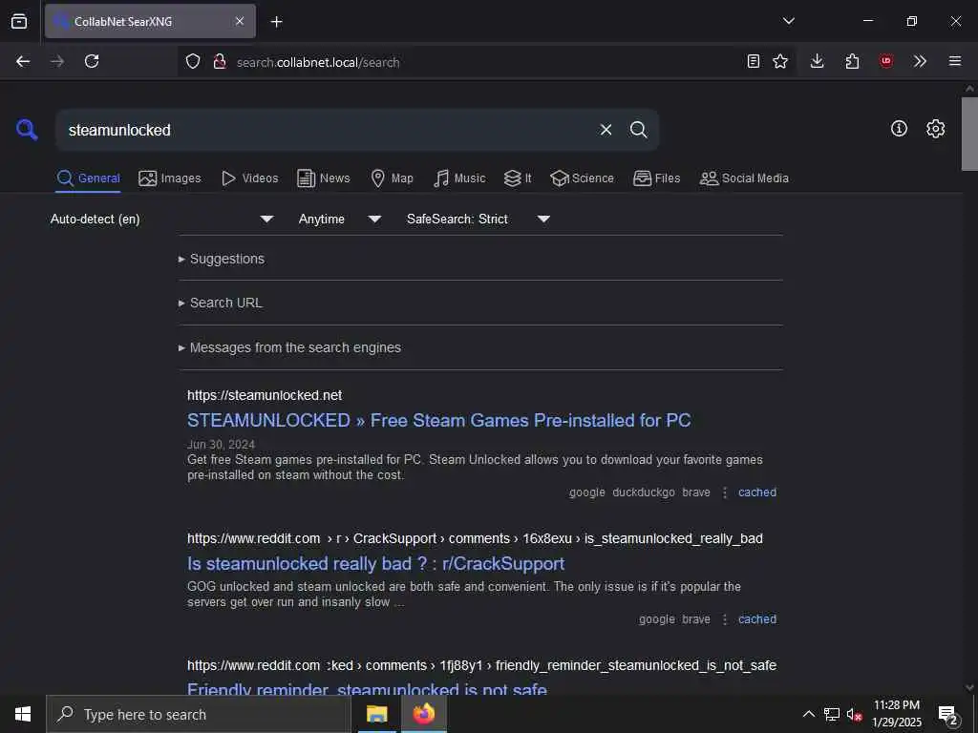The width and height of the screenshot is (978, 733).
Task: Close the CollabNet SearXNG tab
Action: coord(240,21)
